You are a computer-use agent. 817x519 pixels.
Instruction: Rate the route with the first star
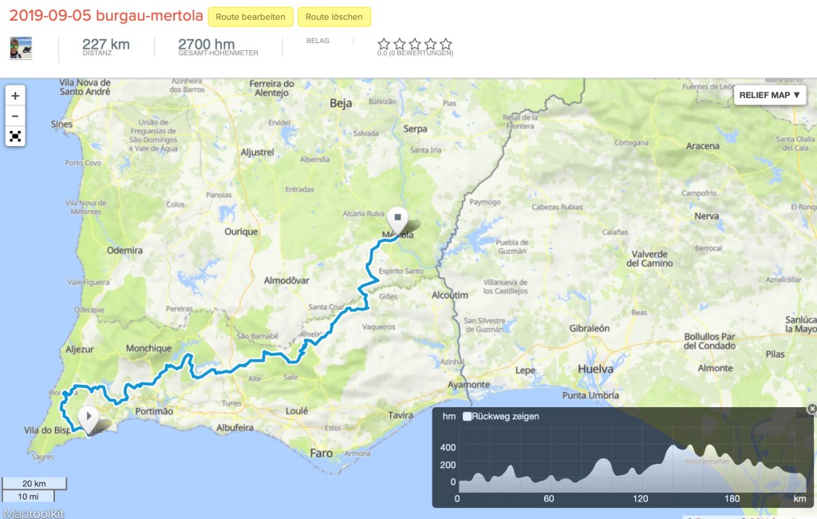pyautogui.click(x=384, y=44)
